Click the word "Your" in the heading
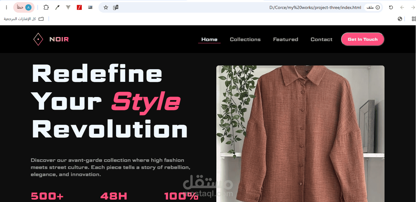 pyautogui.click(x=67, y=101)
